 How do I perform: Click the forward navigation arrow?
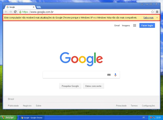(11, 12)
